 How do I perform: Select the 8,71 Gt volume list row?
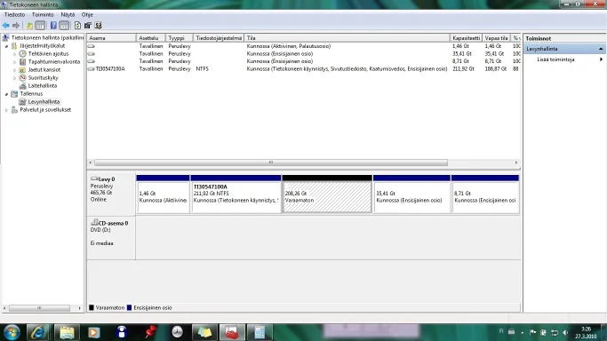click(x=304, y=61)
